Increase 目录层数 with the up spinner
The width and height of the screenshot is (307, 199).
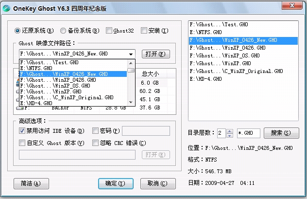point(230,131)
